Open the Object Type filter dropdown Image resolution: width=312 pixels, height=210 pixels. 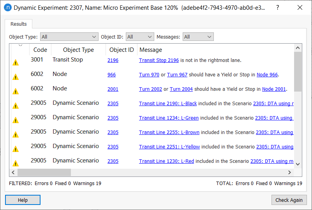[69, 37]
